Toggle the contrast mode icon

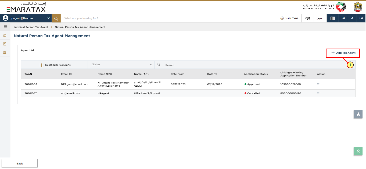pyautogui.click(x=333, y=18)
